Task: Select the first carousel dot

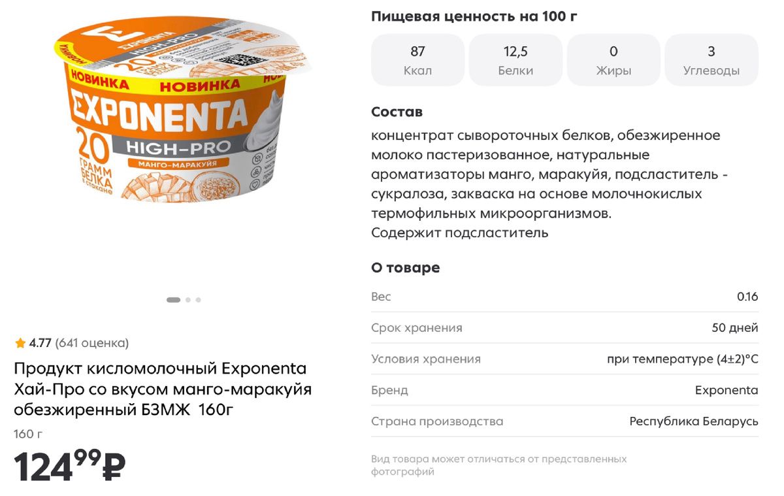Action: pyautogui.click(x=172, y=299)
